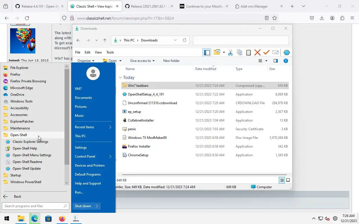The width and height of the screenshot is (359, 224).
Task: Click the orange checkmark Properties icon
Action: 266,52
